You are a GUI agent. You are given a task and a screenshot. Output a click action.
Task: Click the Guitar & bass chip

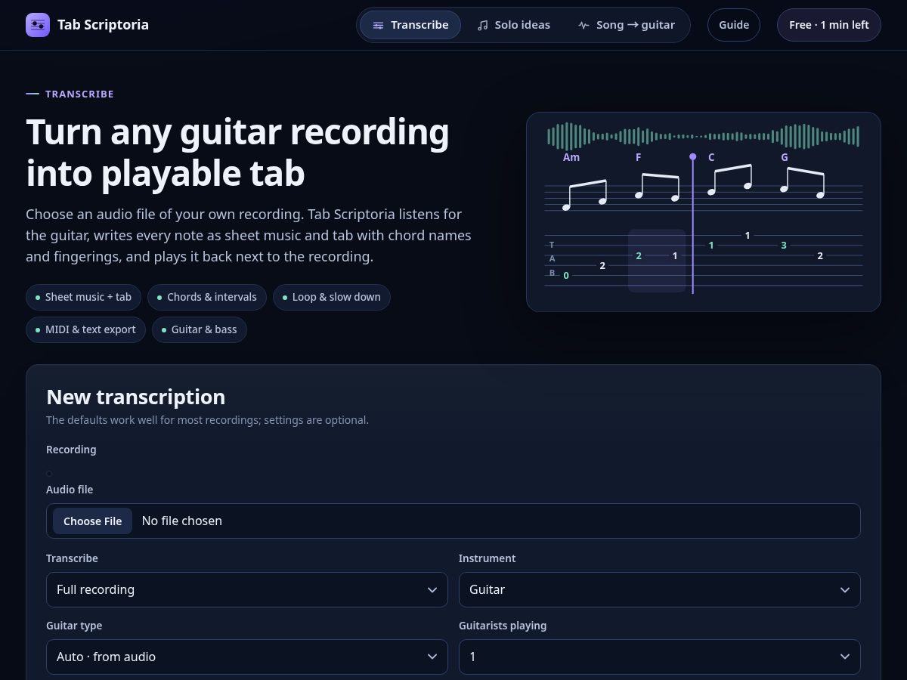200,329
